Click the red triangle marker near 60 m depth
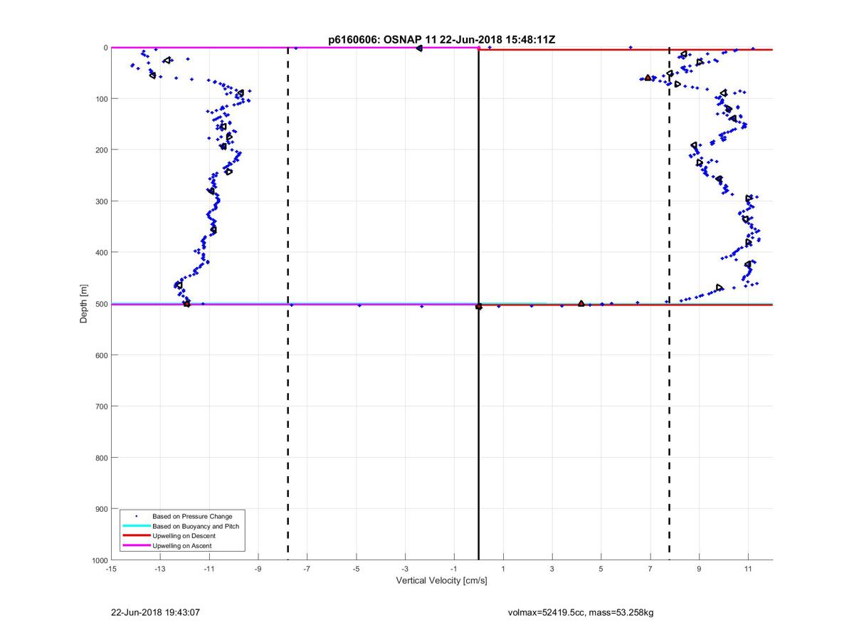Image resolution: width=854 pixels, height=630 pixels. tap(648, 78)
